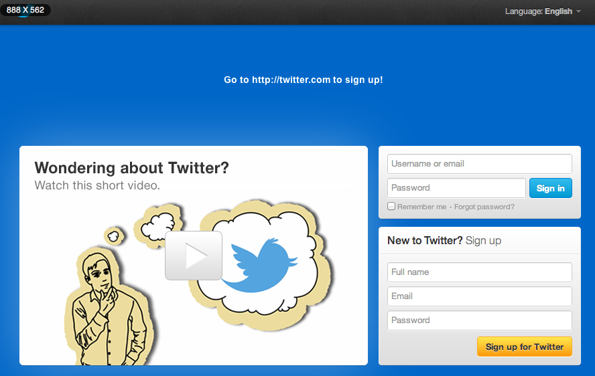The height and width of the screenshot is (376, 595).
Task: Focus the sign-up Password field
Action: point(480,320)
